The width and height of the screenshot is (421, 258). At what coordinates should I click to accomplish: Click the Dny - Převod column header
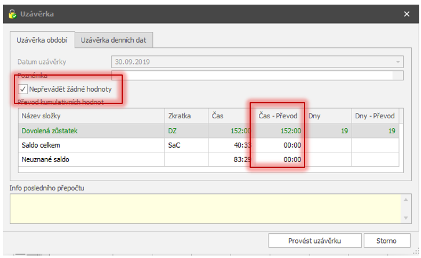pos(375,116)
